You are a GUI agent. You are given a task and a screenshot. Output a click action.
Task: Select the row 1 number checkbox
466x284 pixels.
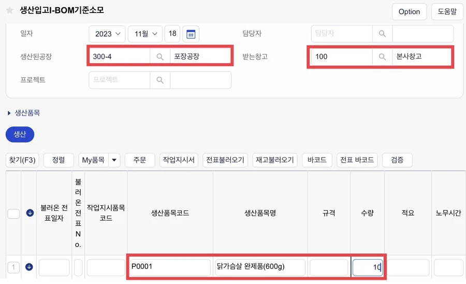click(x=13, y=267)
